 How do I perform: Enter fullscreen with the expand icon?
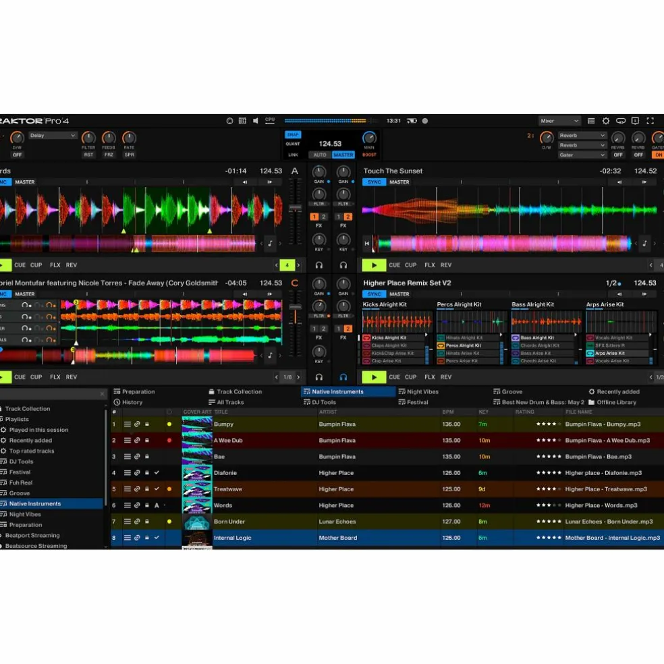[x=650, y=121]
